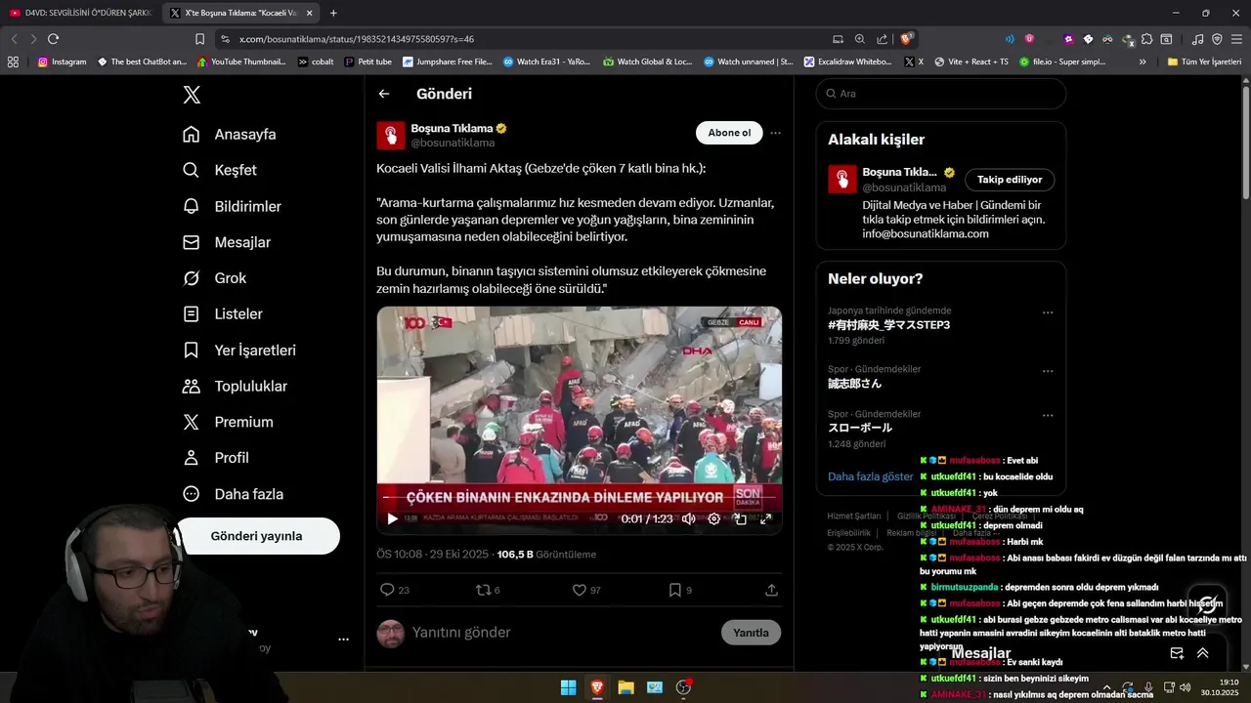Image resolution: width=1251 pixels, height=703 pixels.
Task: Open Tüm Yer İşaretleri folder
Action: (1204, 62)
